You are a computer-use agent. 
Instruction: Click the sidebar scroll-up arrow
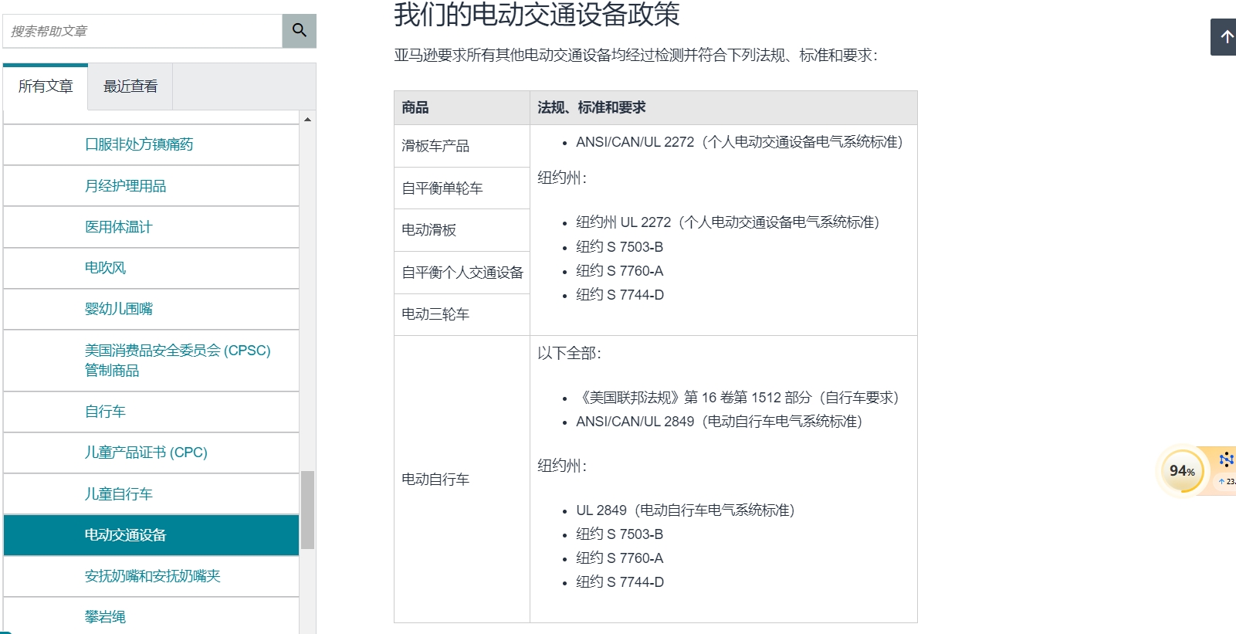[307, 120]
